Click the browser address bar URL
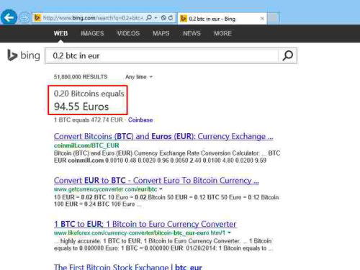This screenshot has height=270, width=360. [x=93, y=18]
